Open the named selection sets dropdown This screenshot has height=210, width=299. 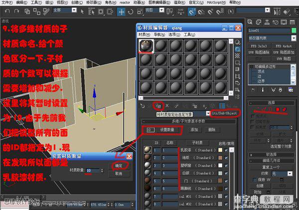point(268,10)
